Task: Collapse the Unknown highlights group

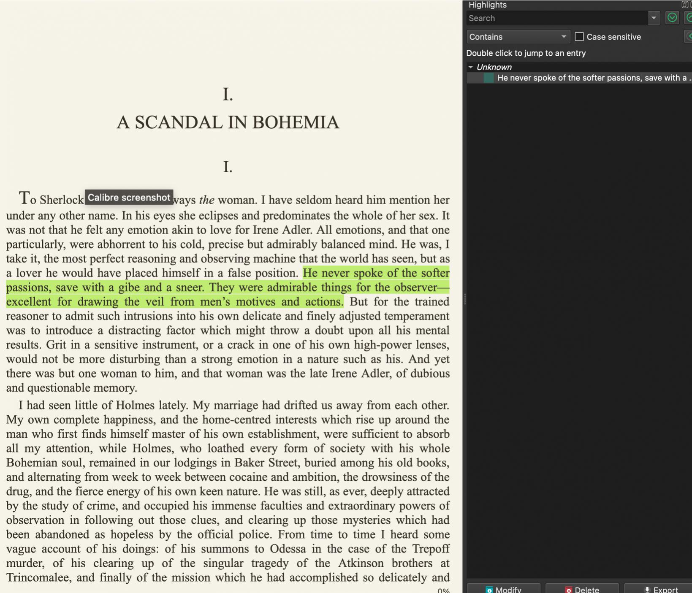Action: 470,67
